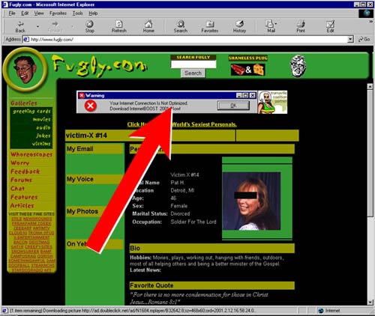Open the Features sidebar link
375x316 pixels.
click(24, 197)
